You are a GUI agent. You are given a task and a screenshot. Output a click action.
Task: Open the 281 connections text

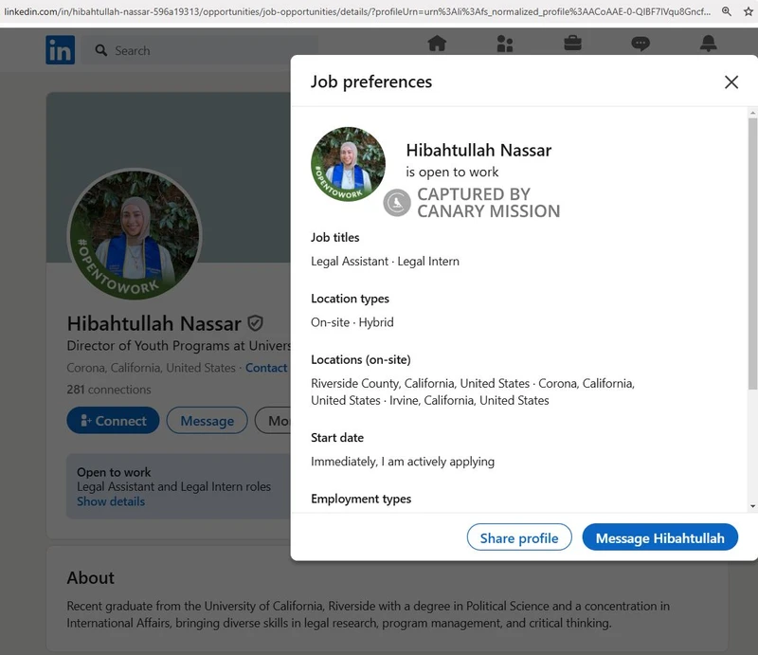tap(109, 390)
